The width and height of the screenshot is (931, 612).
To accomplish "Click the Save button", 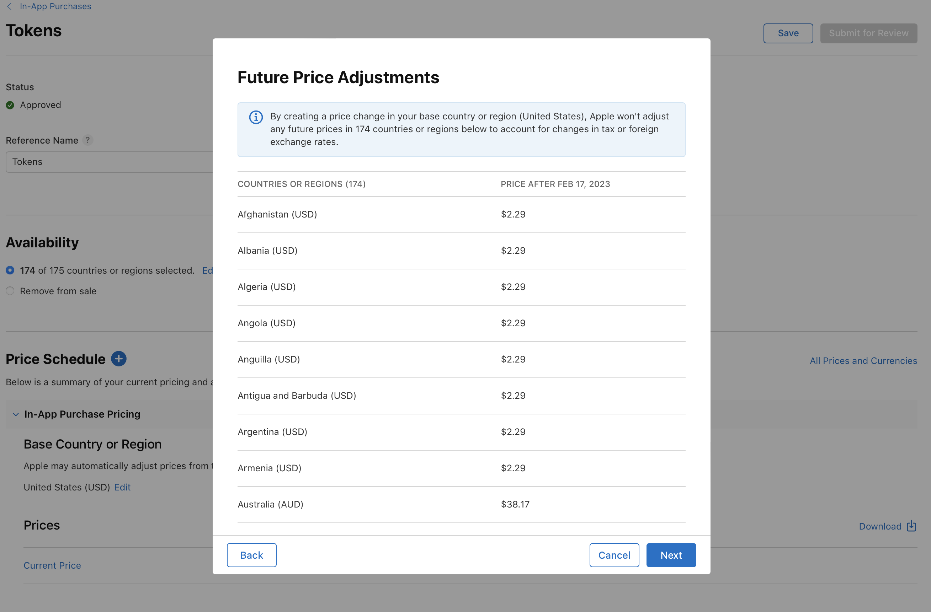I will pyautogui.click(x=788, y=33).
